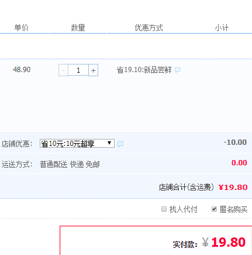Click the unit price 48.90
Image resolution: width=252 pixels, height=255 pixels.
click(x=22, y=70)
